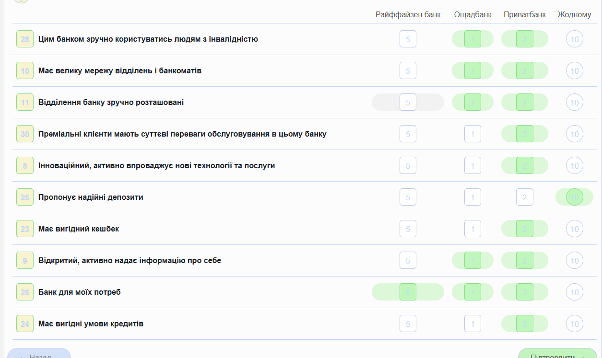The width and height of the screenshot is (602, 358).
Task: Uncheck Ощадбанк for Відділення зручно розташовані row
Action: tap(472, 102)
